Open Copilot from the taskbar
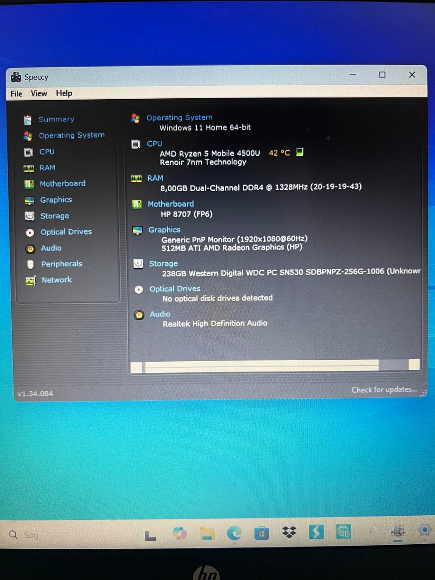The height and width of the screenshot is (580, 435). point(180,533)
